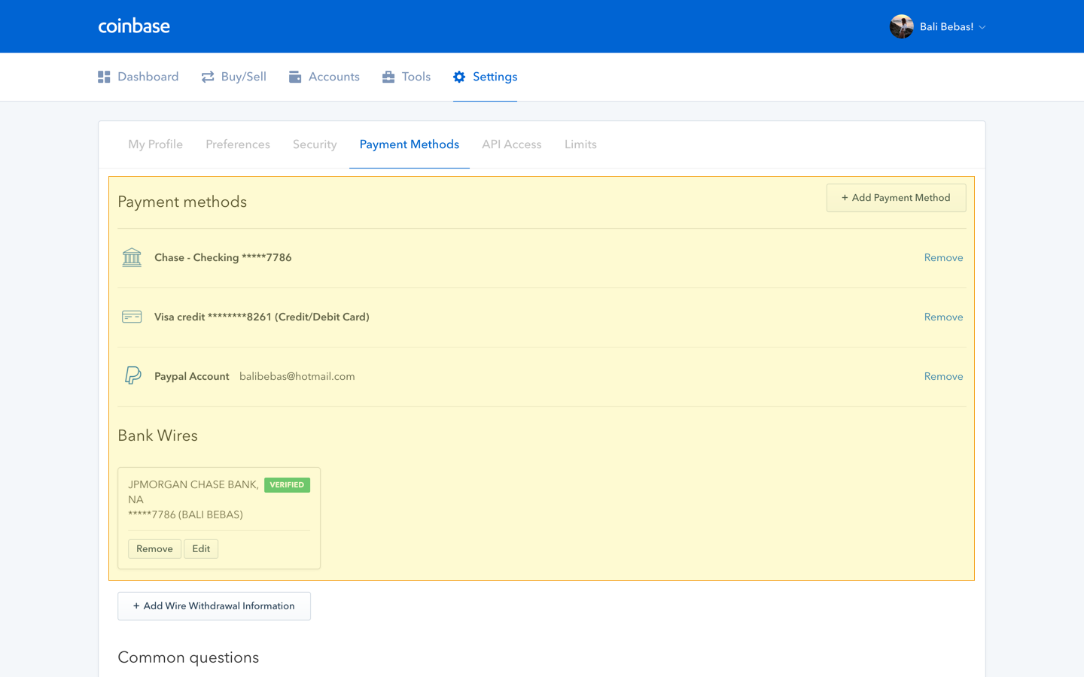The height and width of the screenshot is (677, 1084).
Task: Switch to the Limits tab
Action: pyautogui.click(x=580, y=144)
